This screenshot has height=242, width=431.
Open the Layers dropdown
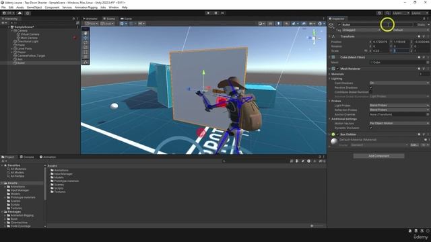coord(401,13)
